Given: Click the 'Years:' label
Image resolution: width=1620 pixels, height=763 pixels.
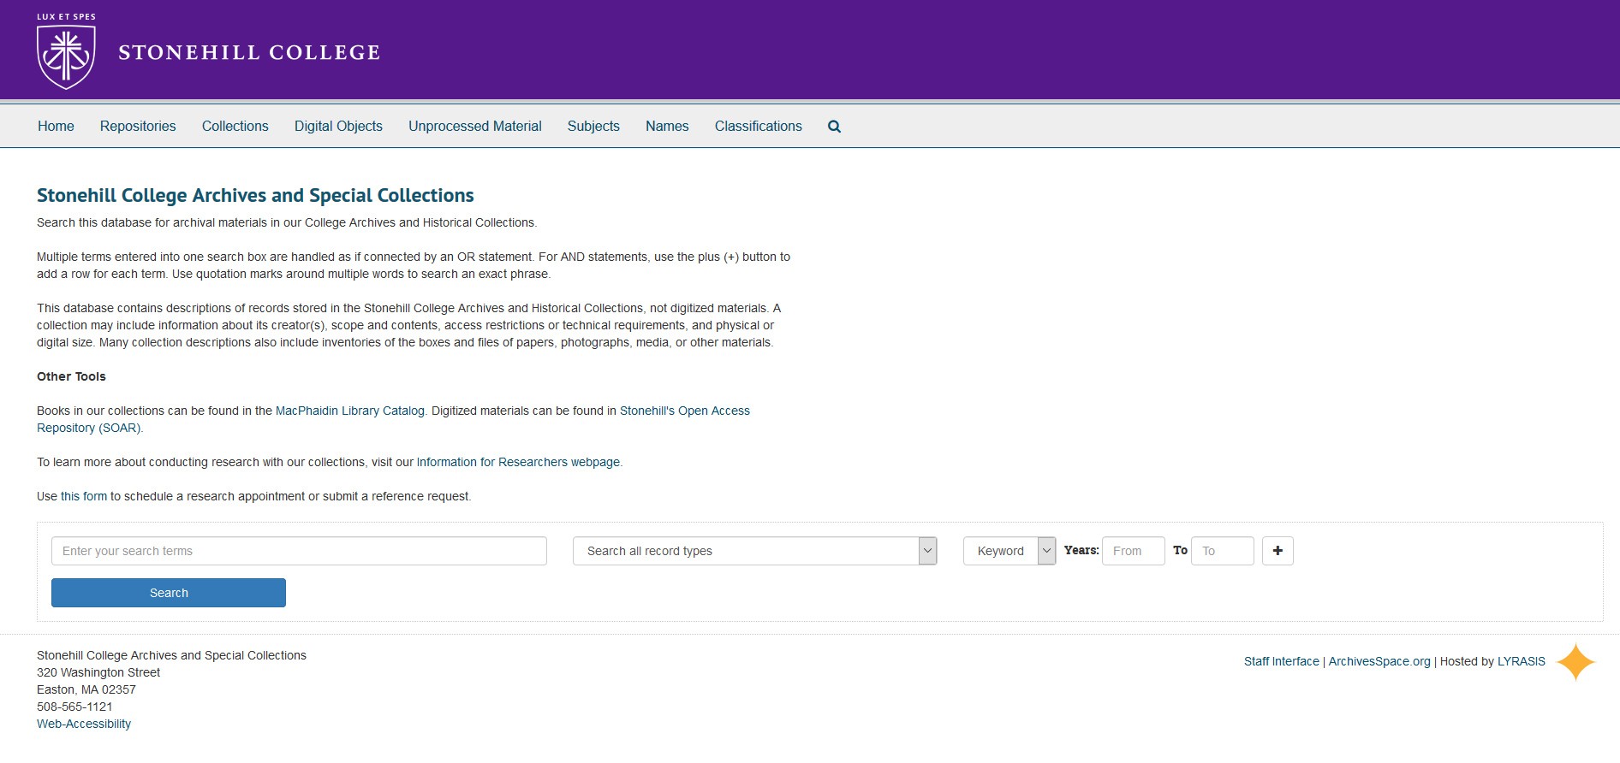Looking at the screenshot, I should (x=1081, y=550).
